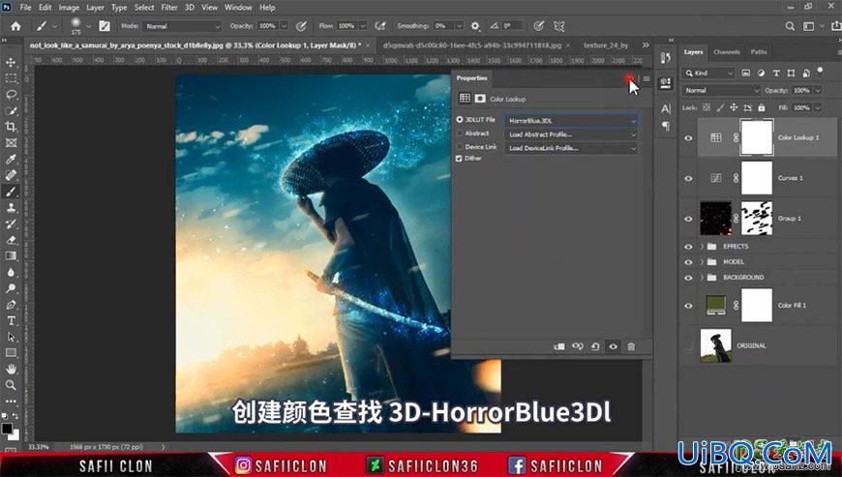Viewport: 842px width, 477px height.
Task: Switch to texture_24_by document tab
Action: pyautogui.click(x=606, y=45)
